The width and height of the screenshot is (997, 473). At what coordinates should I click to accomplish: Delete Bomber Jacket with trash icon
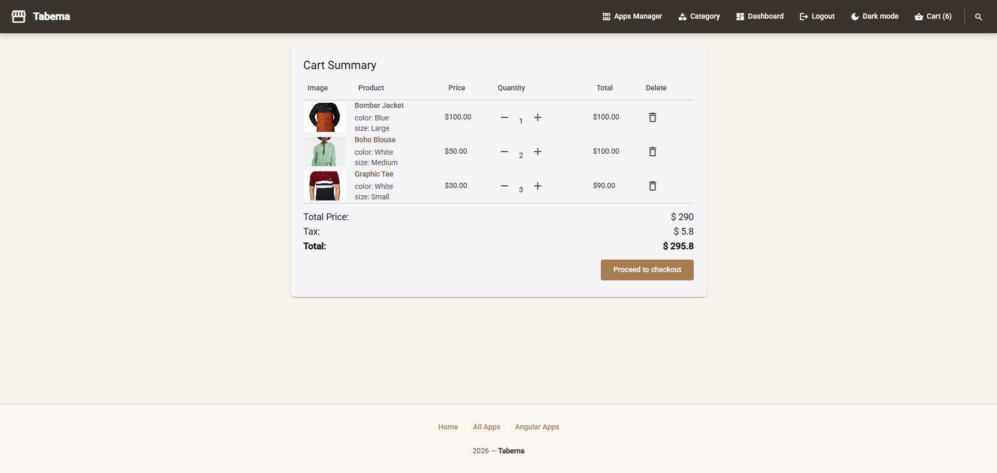click(653, 117)
